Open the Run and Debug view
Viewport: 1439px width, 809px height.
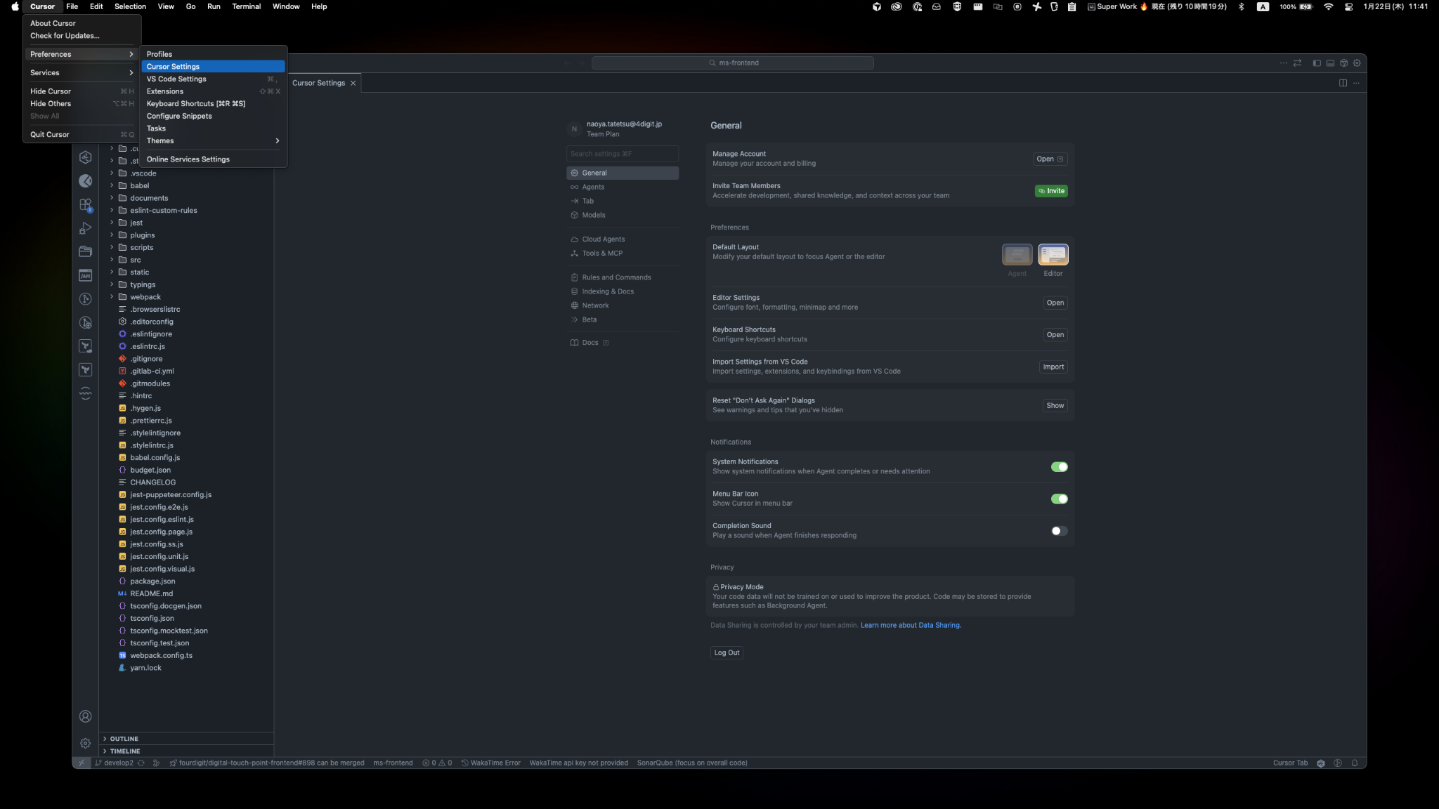coord(86,228)
